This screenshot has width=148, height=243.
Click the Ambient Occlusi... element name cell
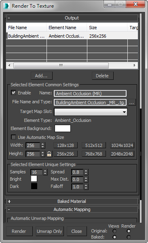pyautogui.click(x=66, y=36)
